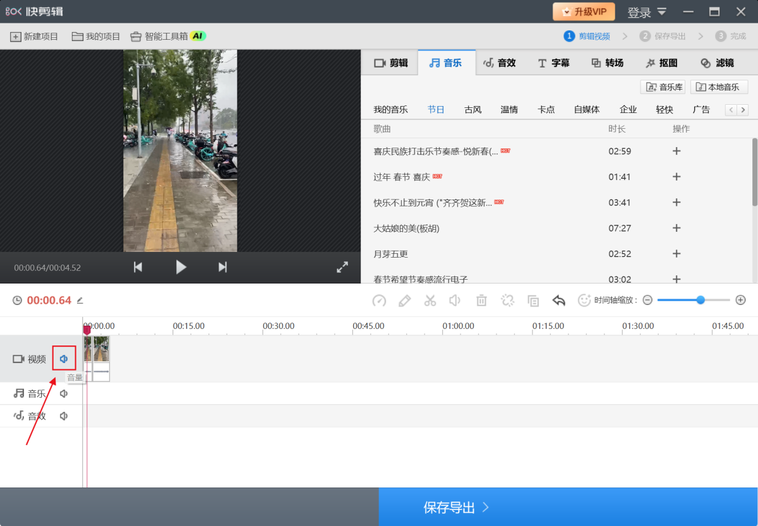Click the music list scrollbar

[x=755, y=172]
